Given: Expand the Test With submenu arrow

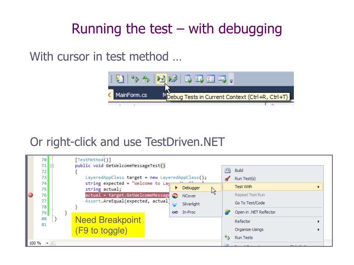Looking at the screenshot, I should pyautogui.click(x=318, y=187).
